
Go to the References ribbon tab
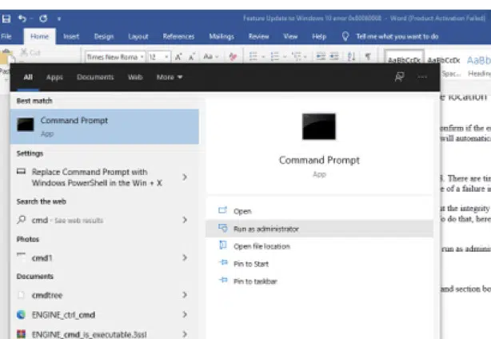[x=178, y=37]
